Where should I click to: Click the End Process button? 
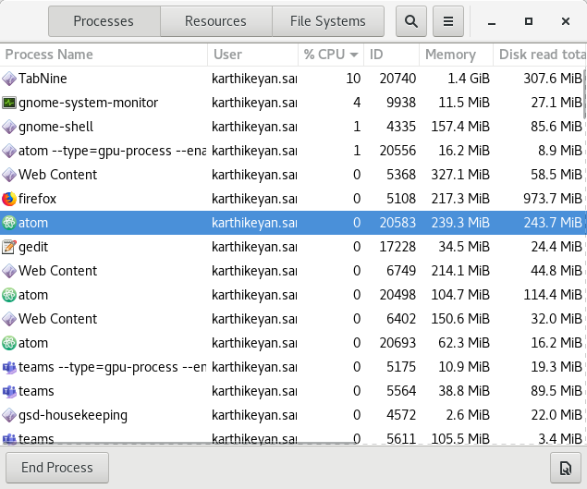pos(57,468)
